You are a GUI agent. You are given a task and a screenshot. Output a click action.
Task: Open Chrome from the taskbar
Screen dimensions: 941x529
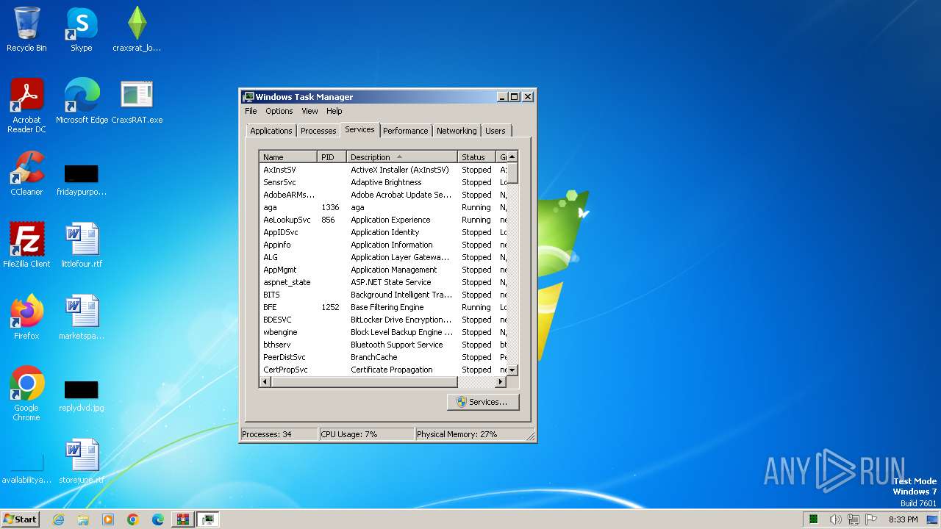pos(133,519)
